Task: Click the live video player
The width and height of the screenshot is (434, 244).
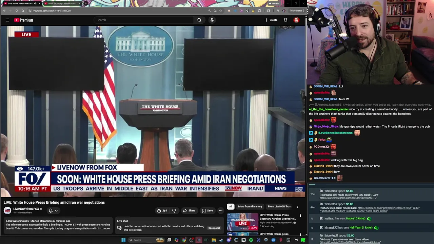Action: 153,111
